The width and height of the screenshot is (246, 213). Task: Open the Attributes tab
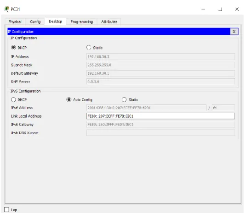coord(109,22)
